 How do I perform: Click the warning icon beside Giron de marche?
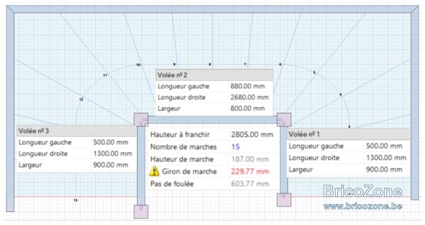[x=154, y=171]
